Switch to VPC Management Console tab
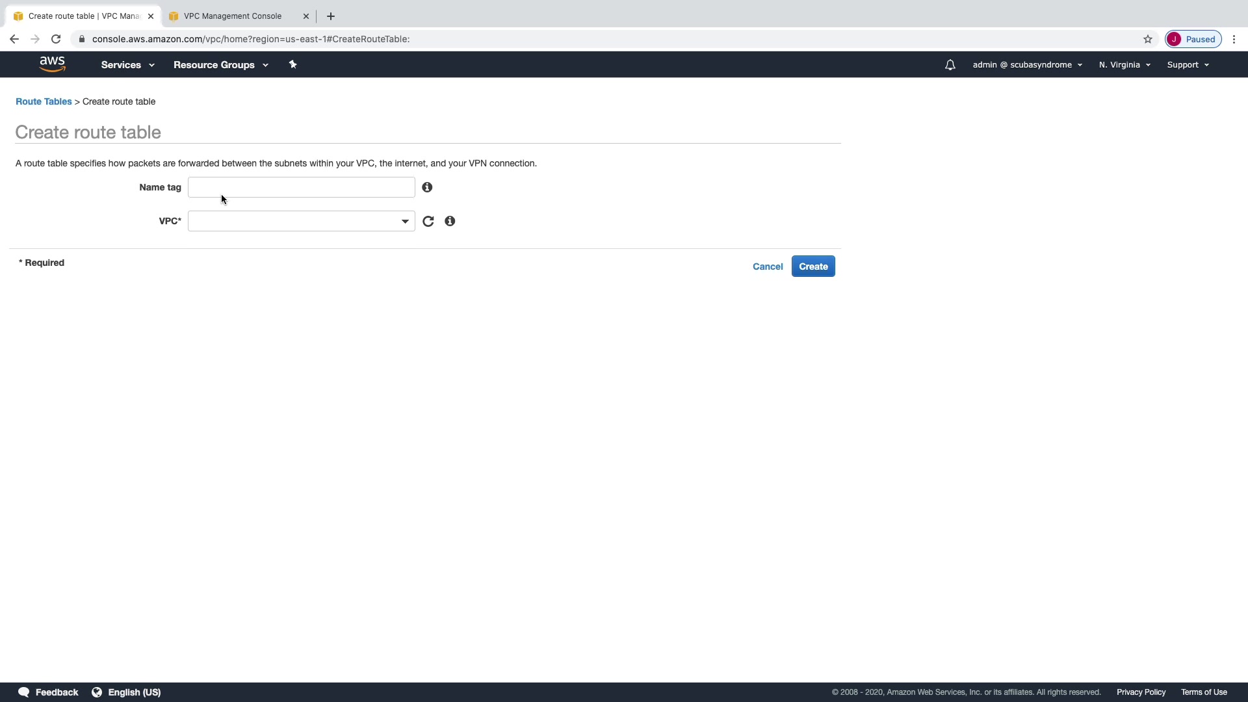This screenshot has width=1248, height=702. [x=233, y=16]
